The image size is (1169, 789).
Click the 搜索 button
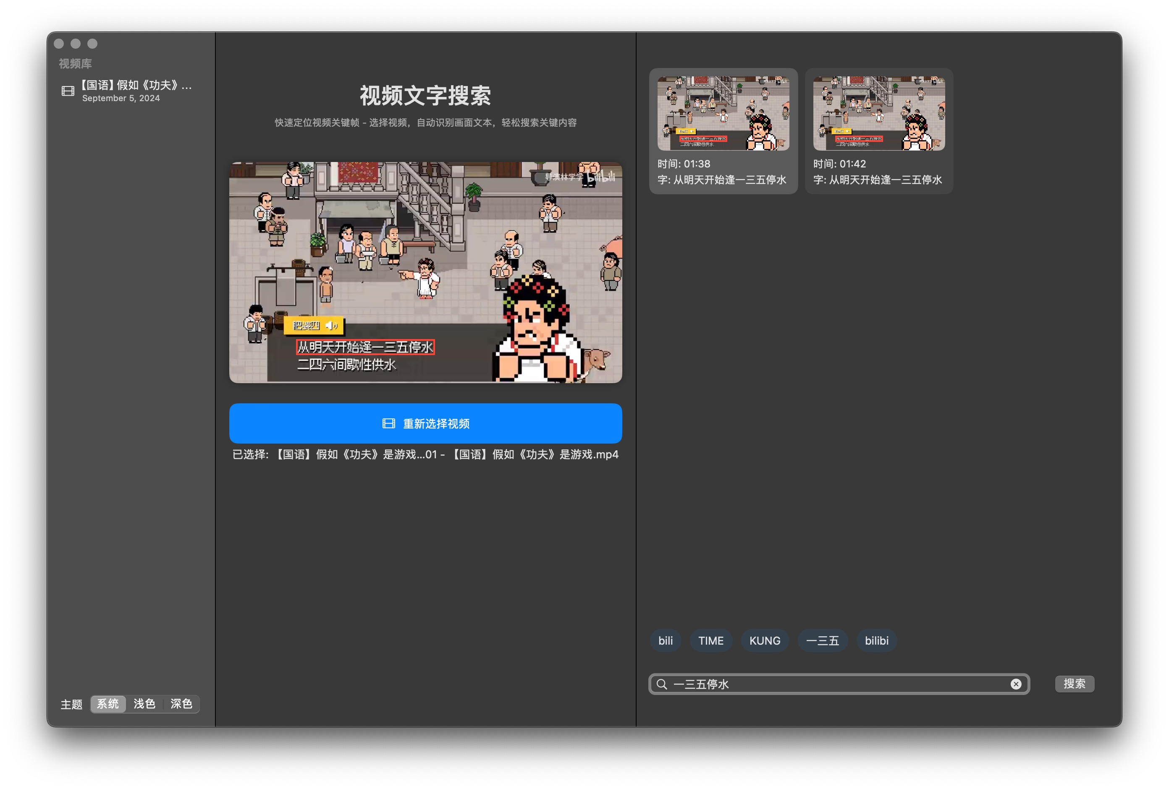[1075, 684]
